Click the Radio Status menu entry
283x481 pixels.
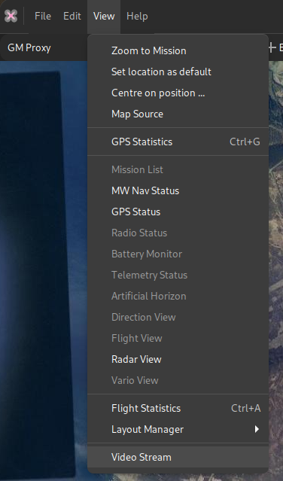pyautogui.click(x=178, y=233)
